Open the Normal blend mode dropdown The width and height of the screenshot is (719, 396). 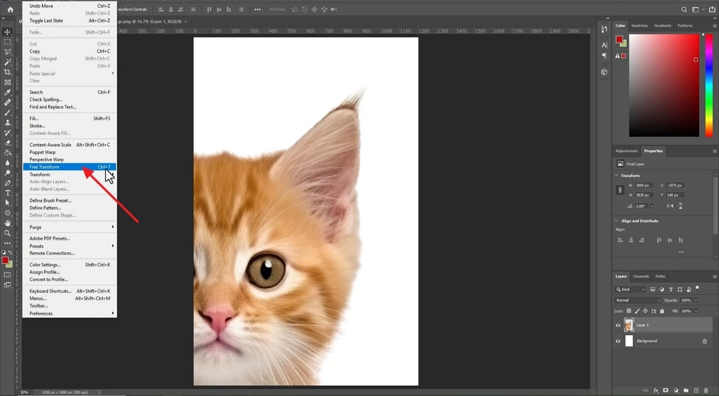click(x=638, y=300)
